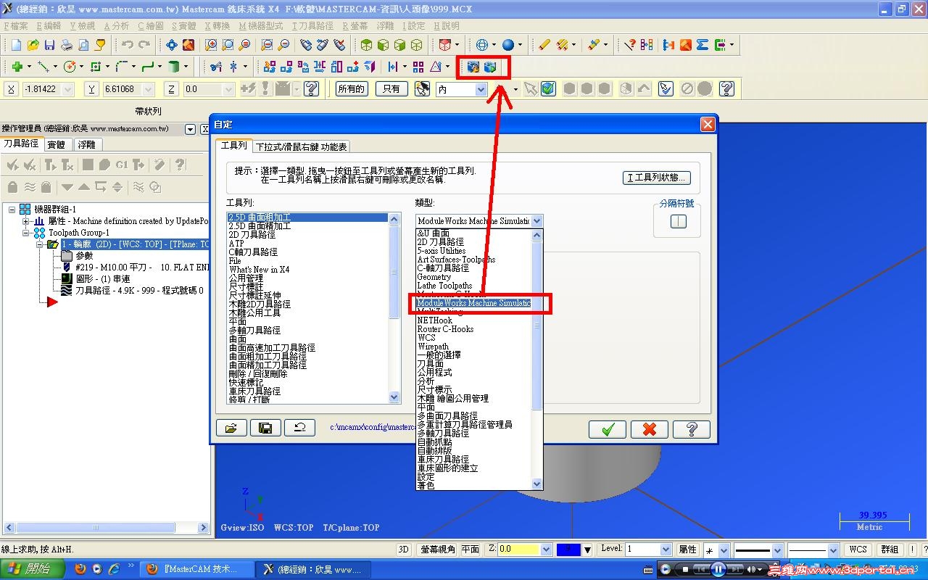Switch to 下拉式/滑鼠右鍵 功能表 tab
The height and width of the screenshot is (580, 928).
302,146
